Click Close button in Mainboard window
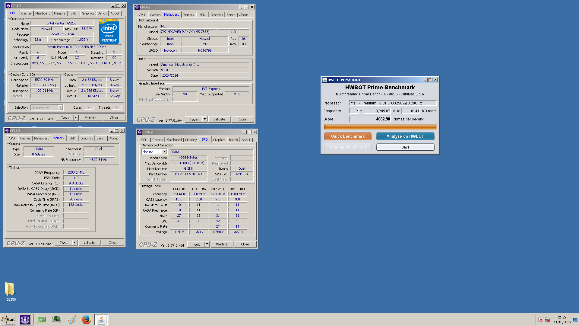579x326 pixels. click(242, 119)
